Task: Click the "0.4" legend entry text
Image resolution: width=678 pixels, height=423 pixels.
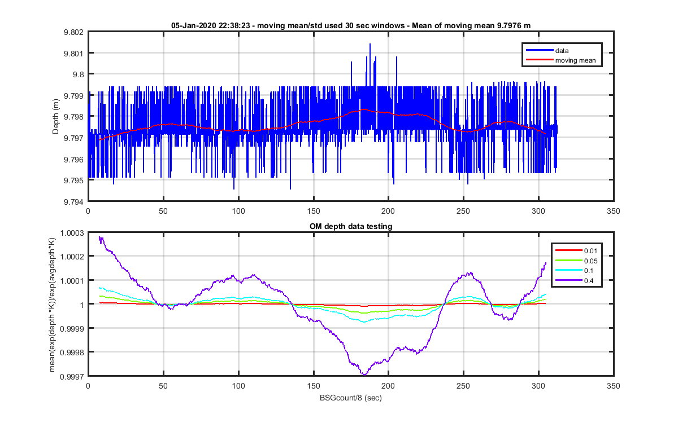Action: tap(589, 280)
